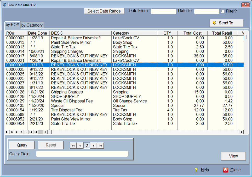This screenshot has height=177, width=252.
Task: Click the QTY column header
Action: pyautogui.click(x=167, y=33)
